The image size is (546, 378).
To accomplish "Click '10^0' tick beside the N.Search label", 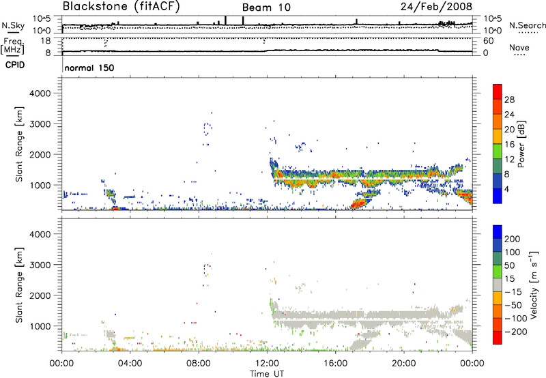I will click(492, 31).
